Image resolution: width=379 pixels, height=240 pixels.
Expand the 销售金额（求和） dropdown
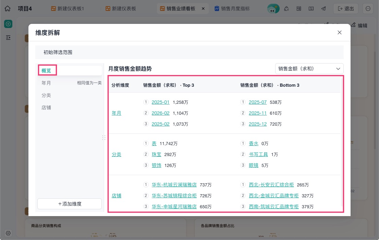tap(309, 69)
